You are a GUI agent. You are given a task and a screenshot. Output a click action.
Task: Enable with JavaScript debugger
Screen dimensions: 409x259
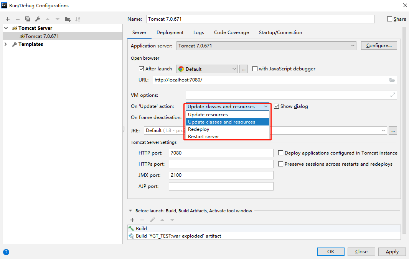click(255, 68)
